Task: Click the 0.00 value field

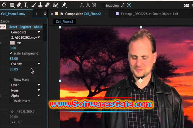Action: (x=13, y=48)
